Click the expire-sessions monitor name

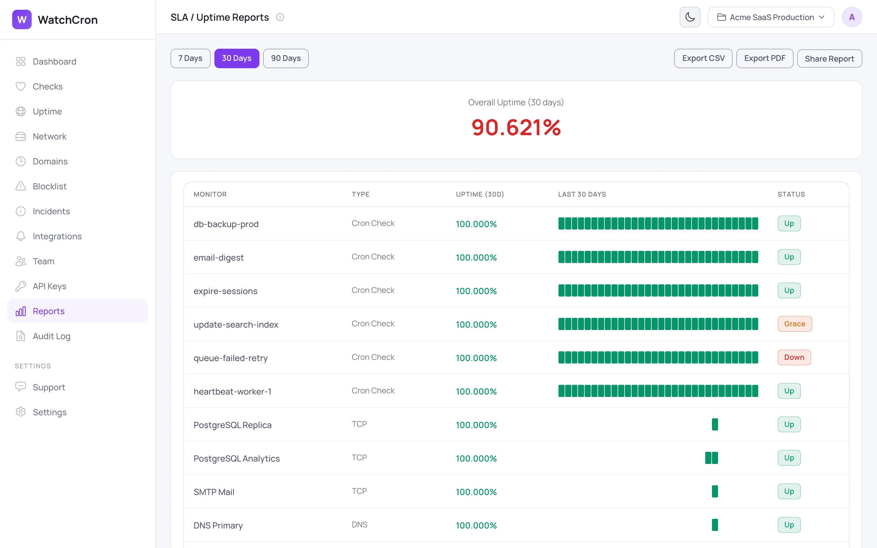(x=225, y=291)
